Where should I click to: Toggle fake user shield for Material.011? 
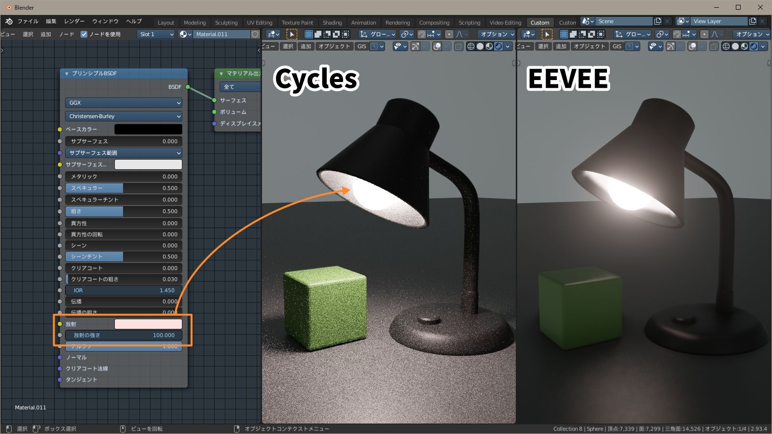(255, 34)
